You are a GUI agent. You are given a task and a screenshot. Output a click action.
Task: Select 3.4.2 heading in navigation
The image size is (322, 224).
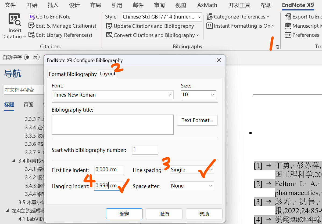coord(34,177)
